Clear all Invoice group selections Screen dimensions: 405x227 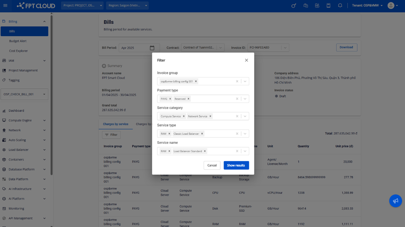(x=237, y=81)
